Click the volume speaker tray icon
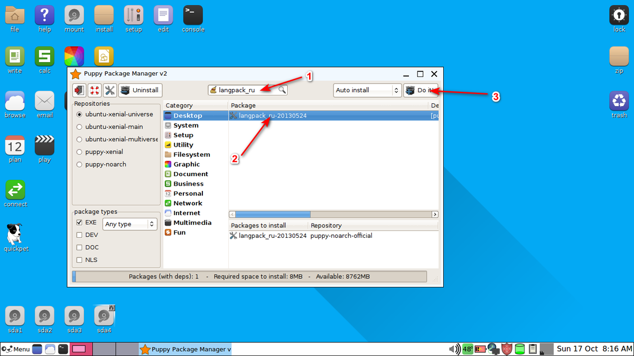This screenshot has height=356, width=634. [454, 349]
